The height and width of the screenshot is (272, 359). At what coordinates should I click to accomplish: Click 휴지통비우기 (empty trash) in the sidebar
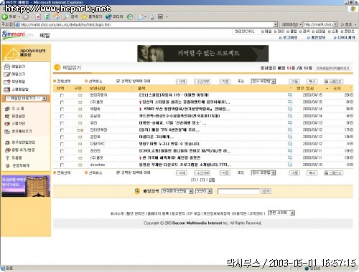click(22, 131)
